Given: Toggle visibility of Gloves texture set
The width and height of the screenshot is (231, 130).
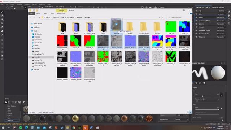Looking at the screenshot, I should [196, 24].
